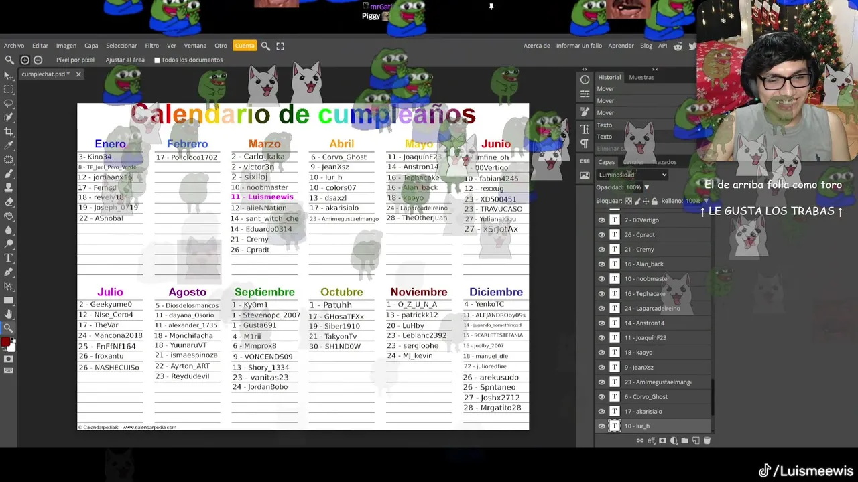The image size is (858, 482).
Task: Select the Brush tool
Action: [9, 174]
